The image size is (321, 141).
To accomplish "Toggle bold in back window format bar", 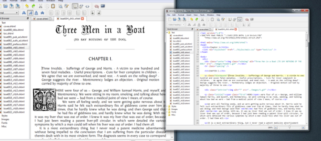I will 24,13.
